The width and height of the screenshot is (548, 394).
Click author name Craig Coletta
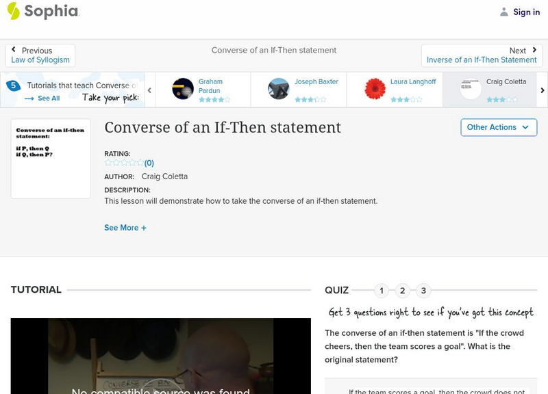click(x=164, y=176)
